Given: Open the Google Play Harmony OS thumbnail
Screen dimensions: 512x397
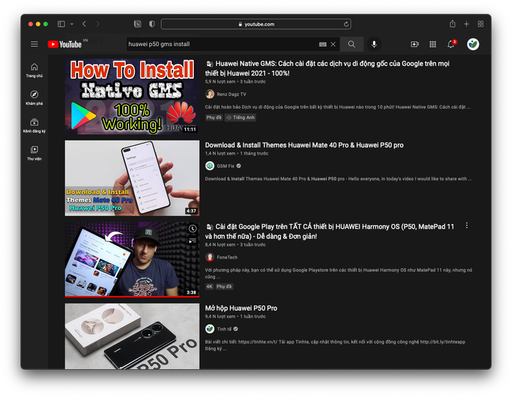Looking at the screenshot, I should (x=132, y=259).
